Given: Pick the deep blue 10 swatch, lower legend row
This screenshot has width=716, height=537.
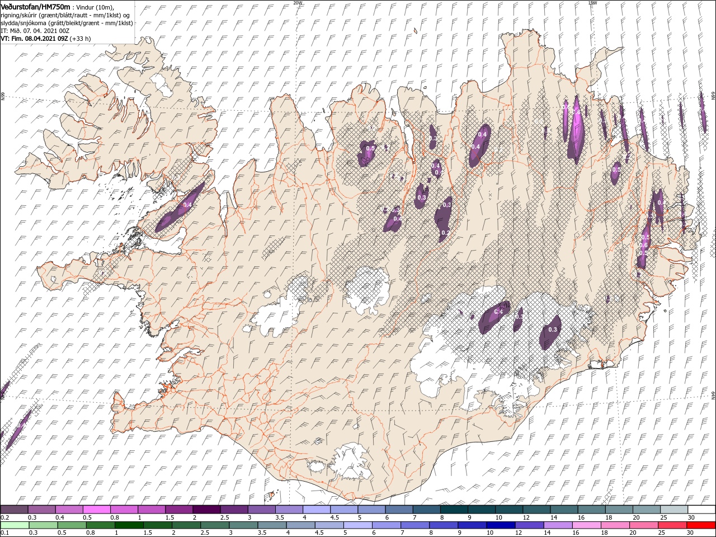Looking at the screenshot, I should pyautogui.click(x=500, y=525).
